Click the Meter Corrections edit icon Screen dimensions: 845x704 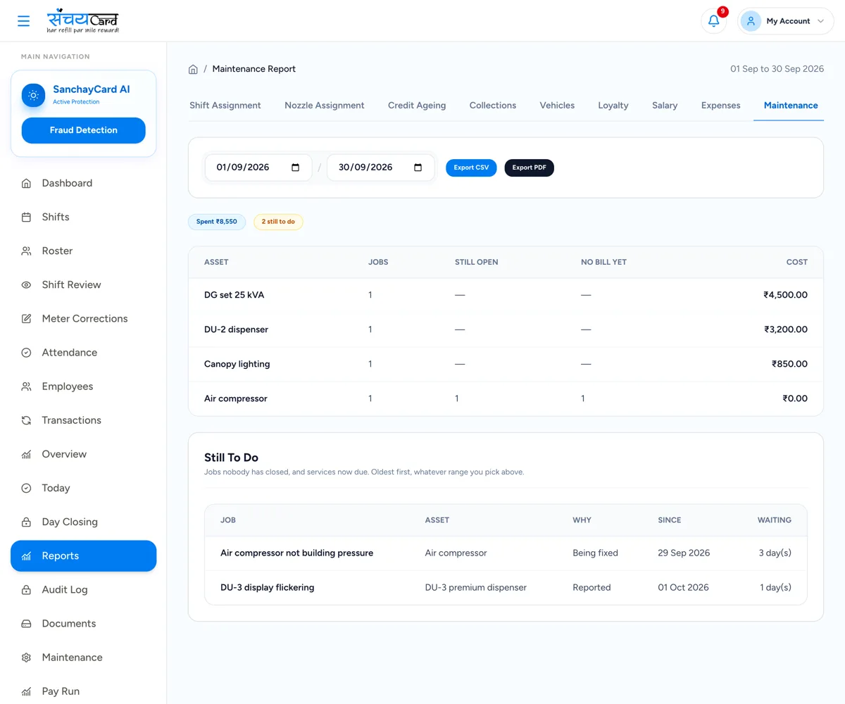click(x=26, y=319)
